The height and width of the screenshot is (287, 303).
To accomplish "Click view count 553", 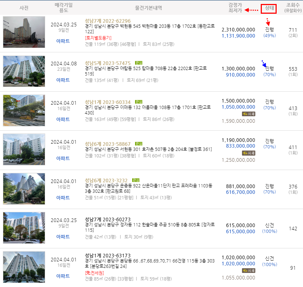I will (x=293, y=69).
